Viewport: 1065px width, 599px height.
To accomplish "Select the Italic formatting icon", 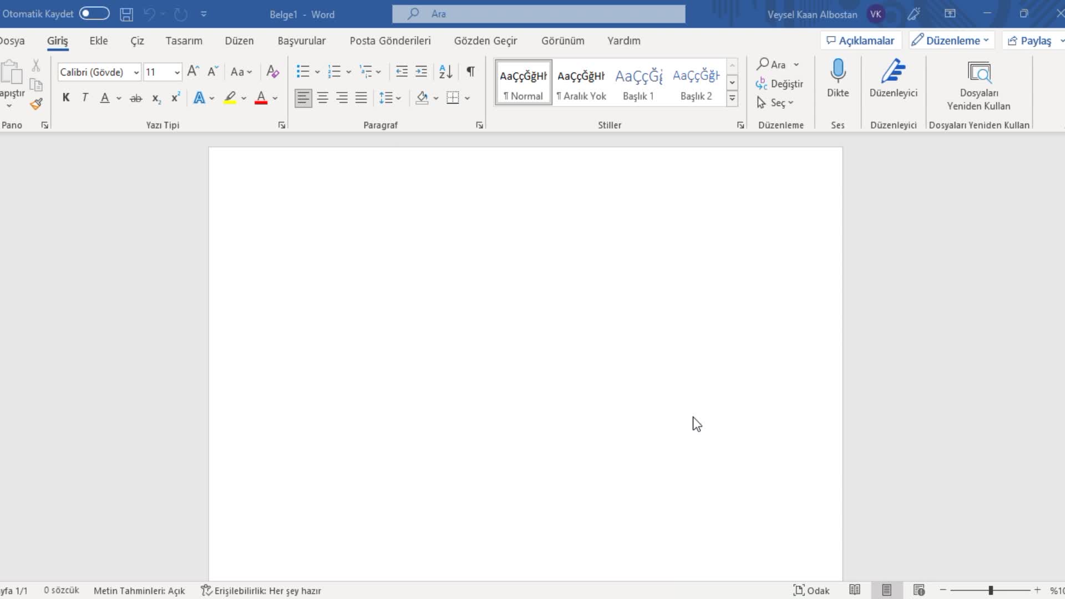I will tap(84, 97).
